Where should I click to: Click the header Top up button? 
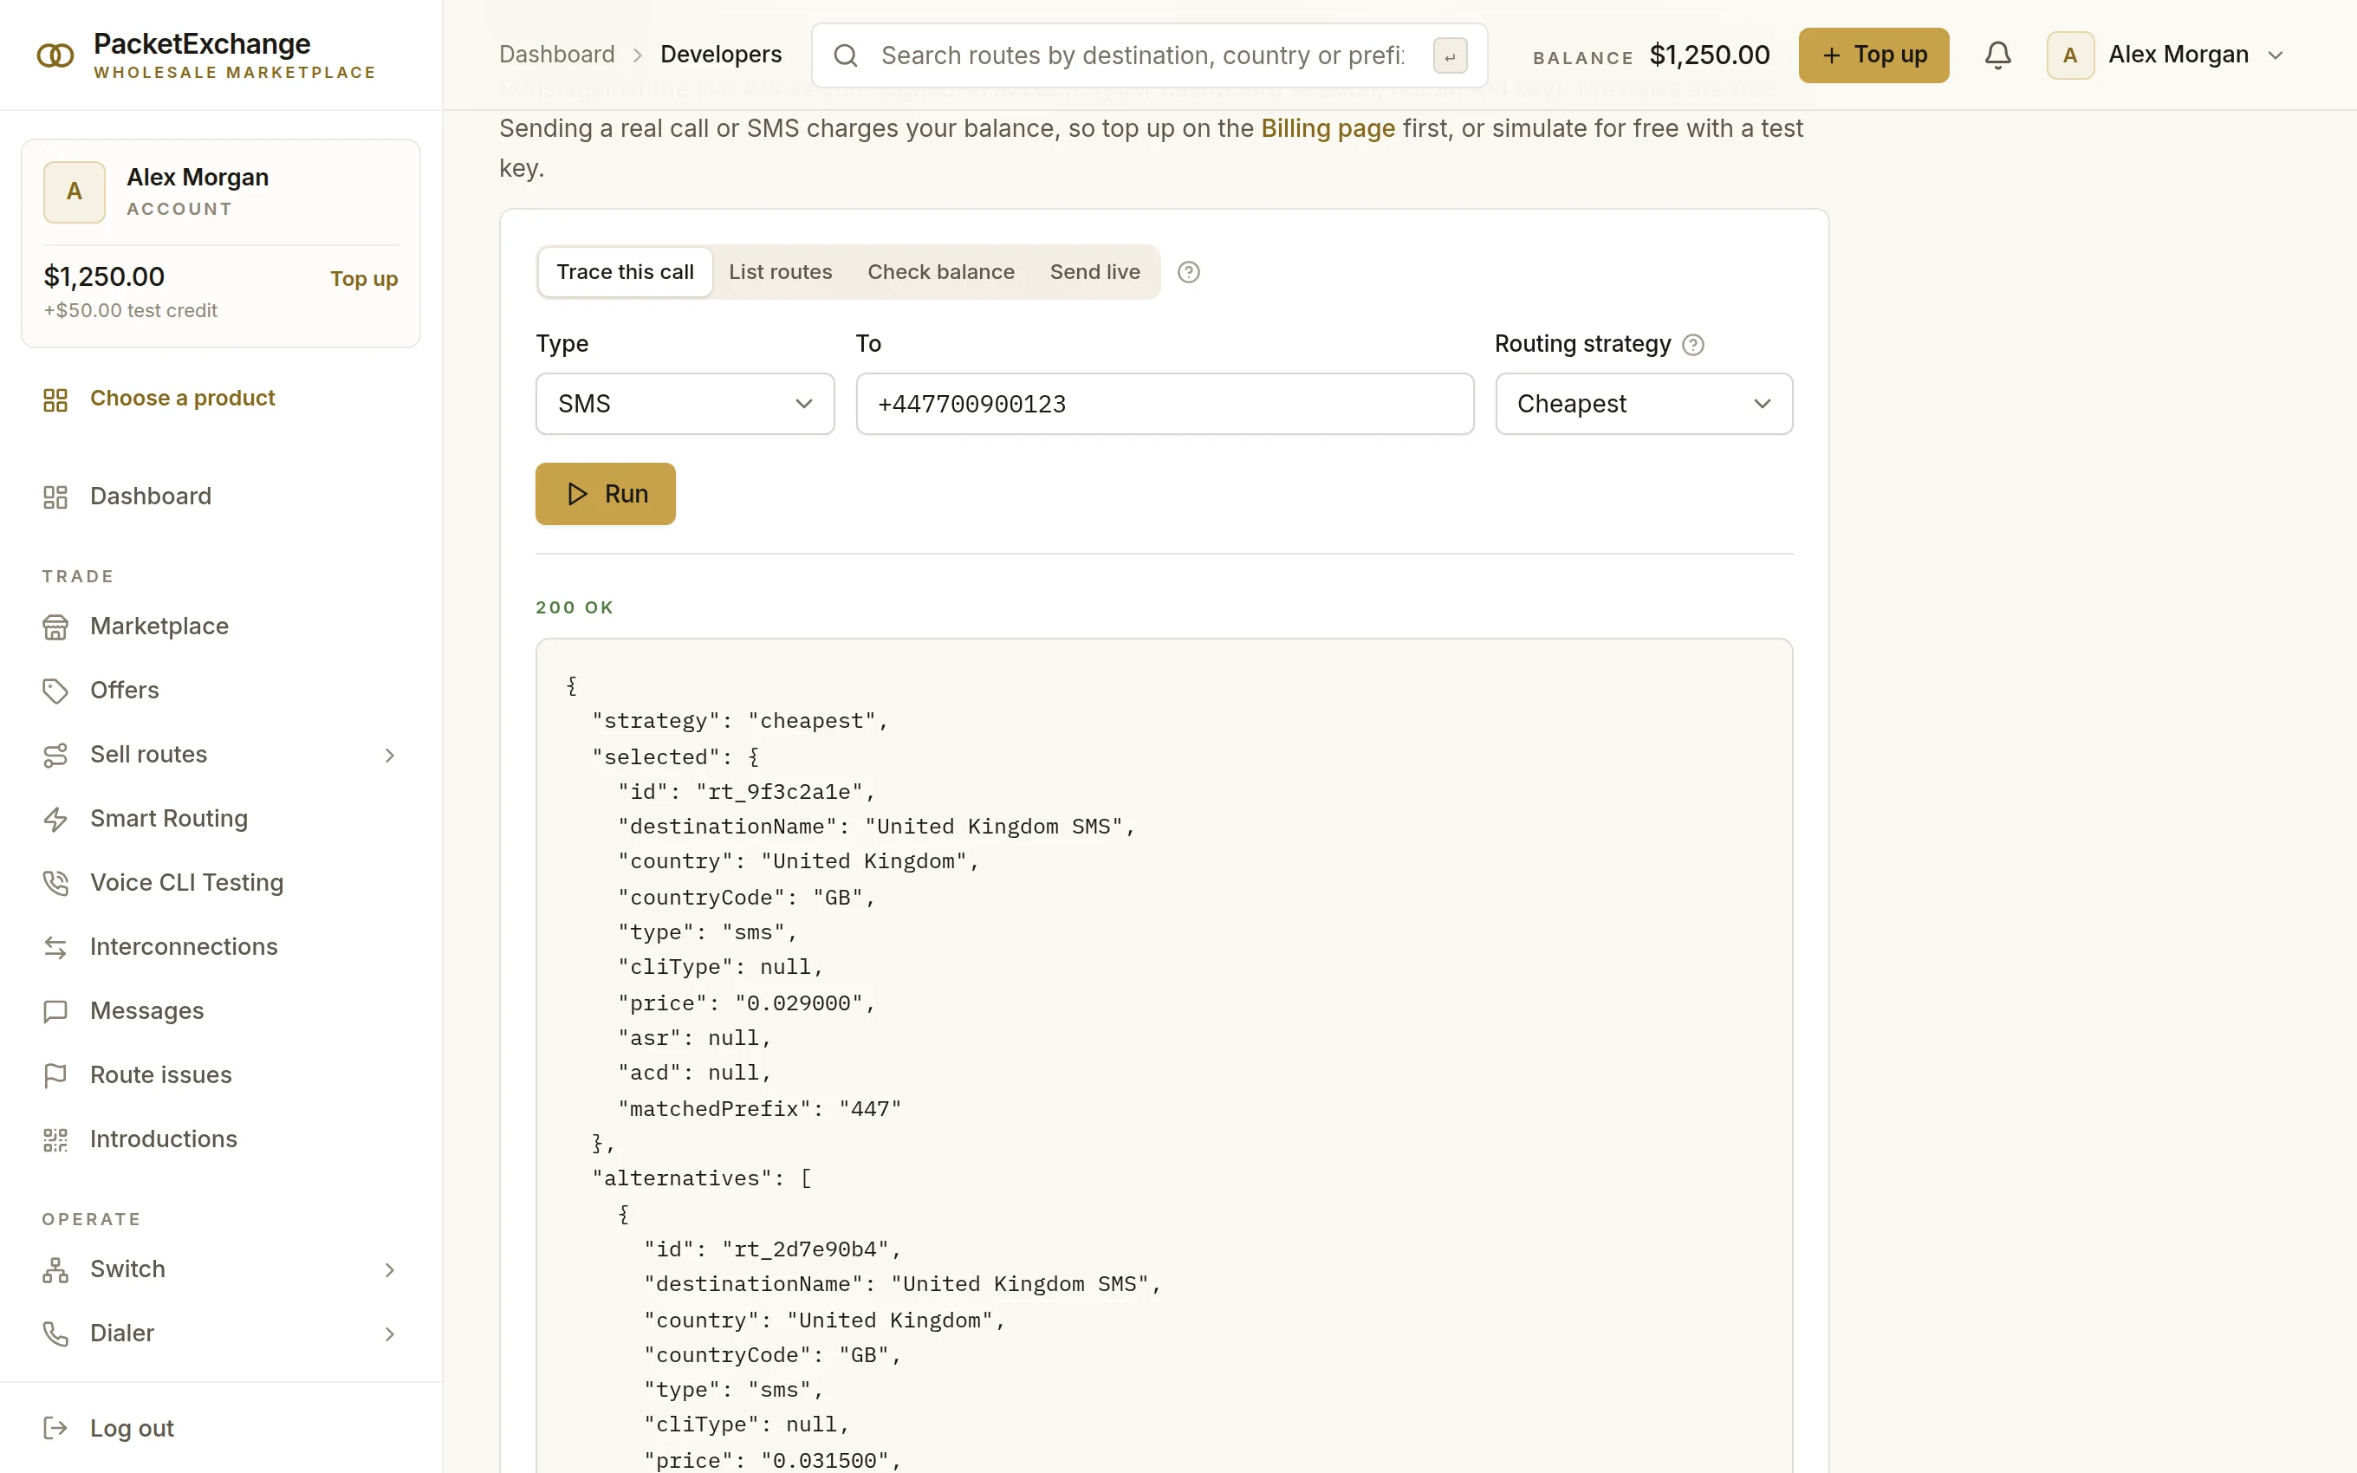(x=1873, y=55)
